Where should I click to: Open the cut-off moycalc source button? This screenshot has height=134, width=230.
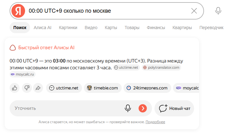[x=186, y=88]
